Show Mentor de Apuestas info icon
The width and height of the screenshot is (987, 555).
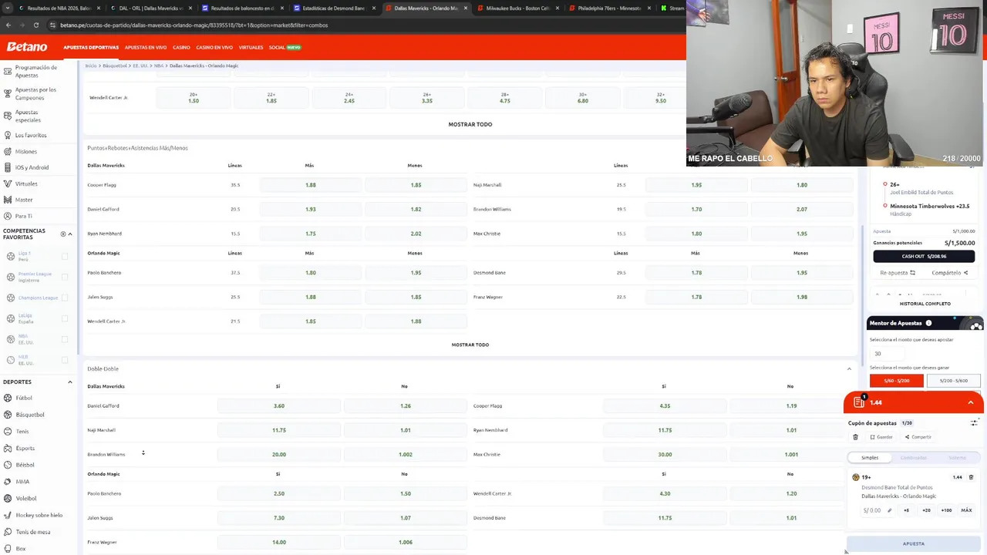(x=928, y=323)
